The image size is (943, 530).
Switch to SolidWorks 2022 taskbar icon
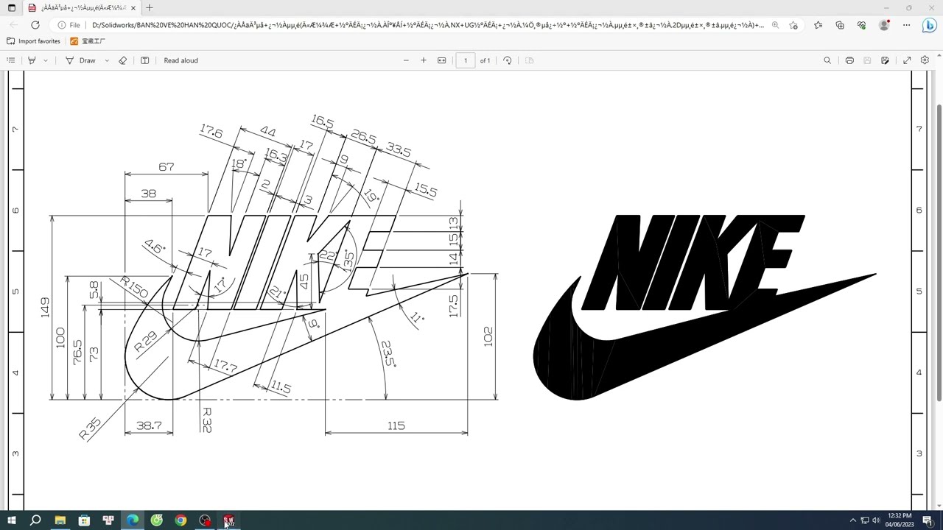pos(229,520)
